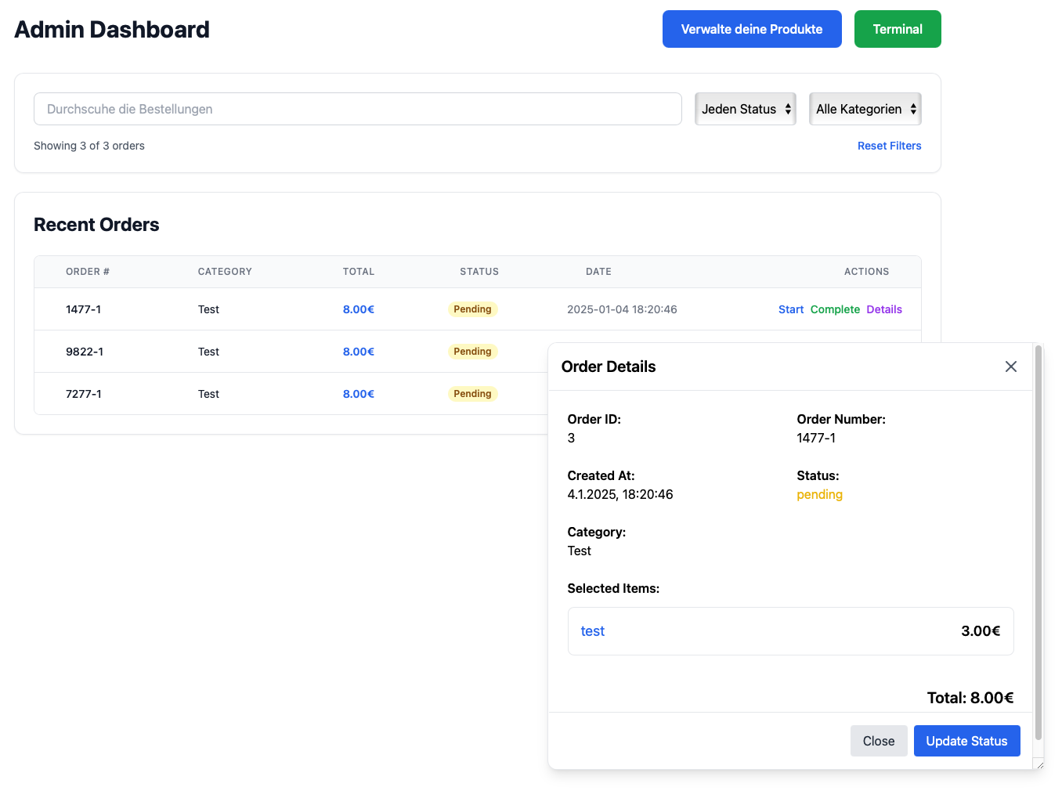Click the Showing 3 of 3 orders text
This screenshot has height=798, width=1062.
[89, 146]
